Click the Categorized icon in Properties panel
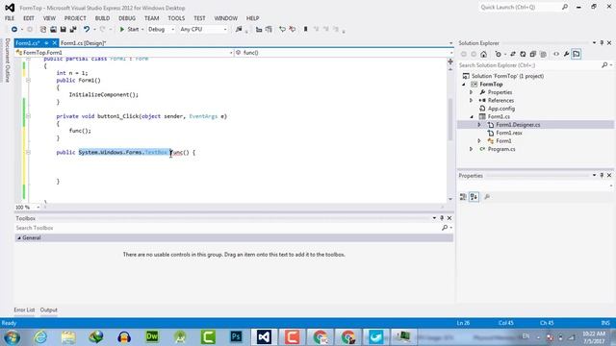 point(464,197)
